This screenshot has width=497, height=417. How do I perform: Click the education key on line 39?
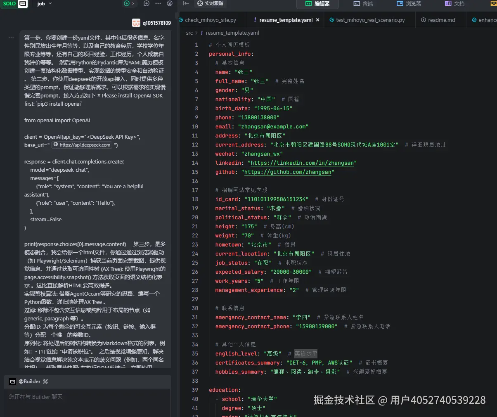tap(223, 390)
